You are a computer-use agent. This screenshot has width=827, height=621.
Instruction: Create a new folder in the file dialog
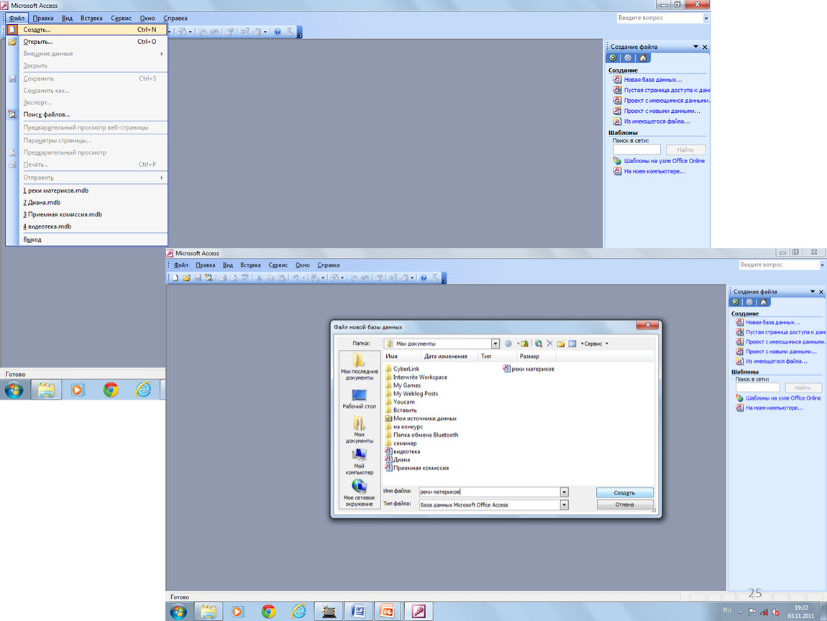point(561,344)
